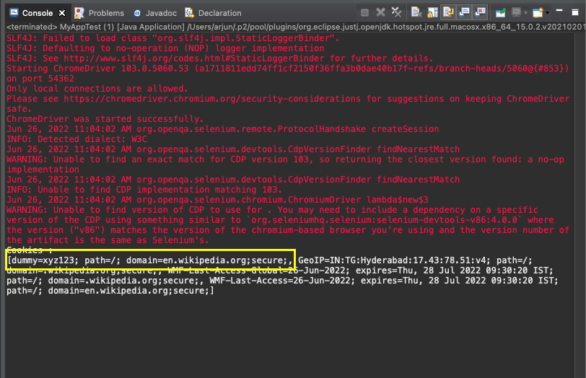586x378 pixels.
Task: Switch to the Declaration tab
Action: pyautogui.click(x=219, y=13)
